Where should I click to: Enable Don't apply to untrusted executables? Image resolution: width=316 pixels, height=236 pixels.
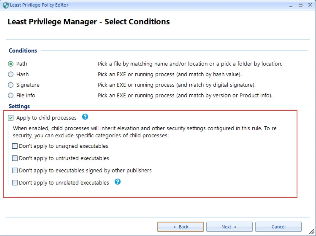[x=15, y=158]
